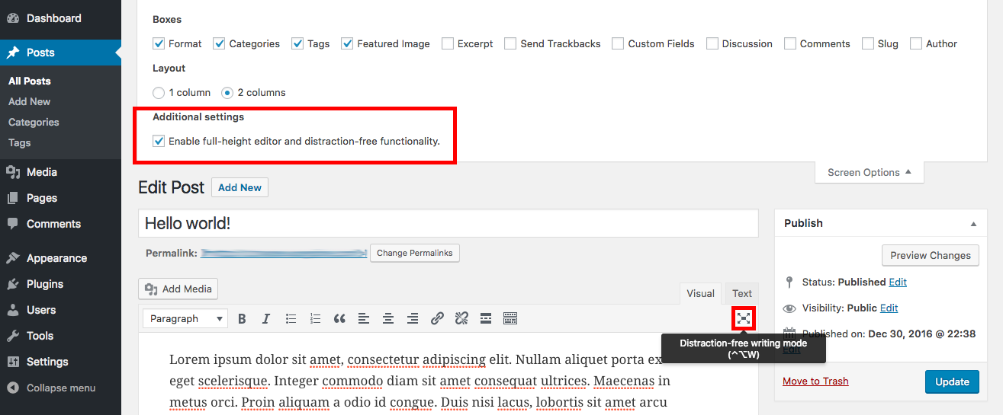The width and height of the screenshot is (1003, 415).
Task: Align text left in editor
Action: 364,319
